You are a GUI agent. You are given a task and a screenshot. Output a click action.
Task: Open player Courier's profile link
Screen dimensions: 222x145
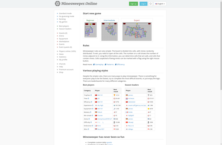click(x=100, y=116)
